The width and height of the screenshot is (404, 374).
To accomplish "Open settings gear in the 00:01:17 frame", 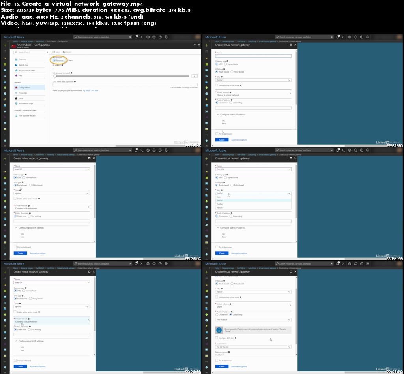I will point(350,37).
